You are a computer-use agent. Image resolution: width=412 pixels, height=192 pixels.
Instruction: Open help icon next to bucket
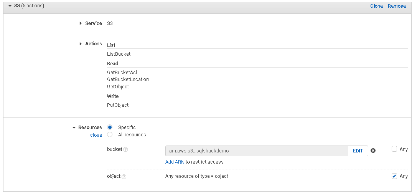coord(125,149)
